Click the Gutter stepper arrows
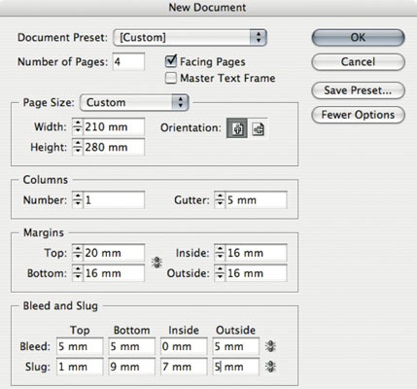 [x=220, y=199]
